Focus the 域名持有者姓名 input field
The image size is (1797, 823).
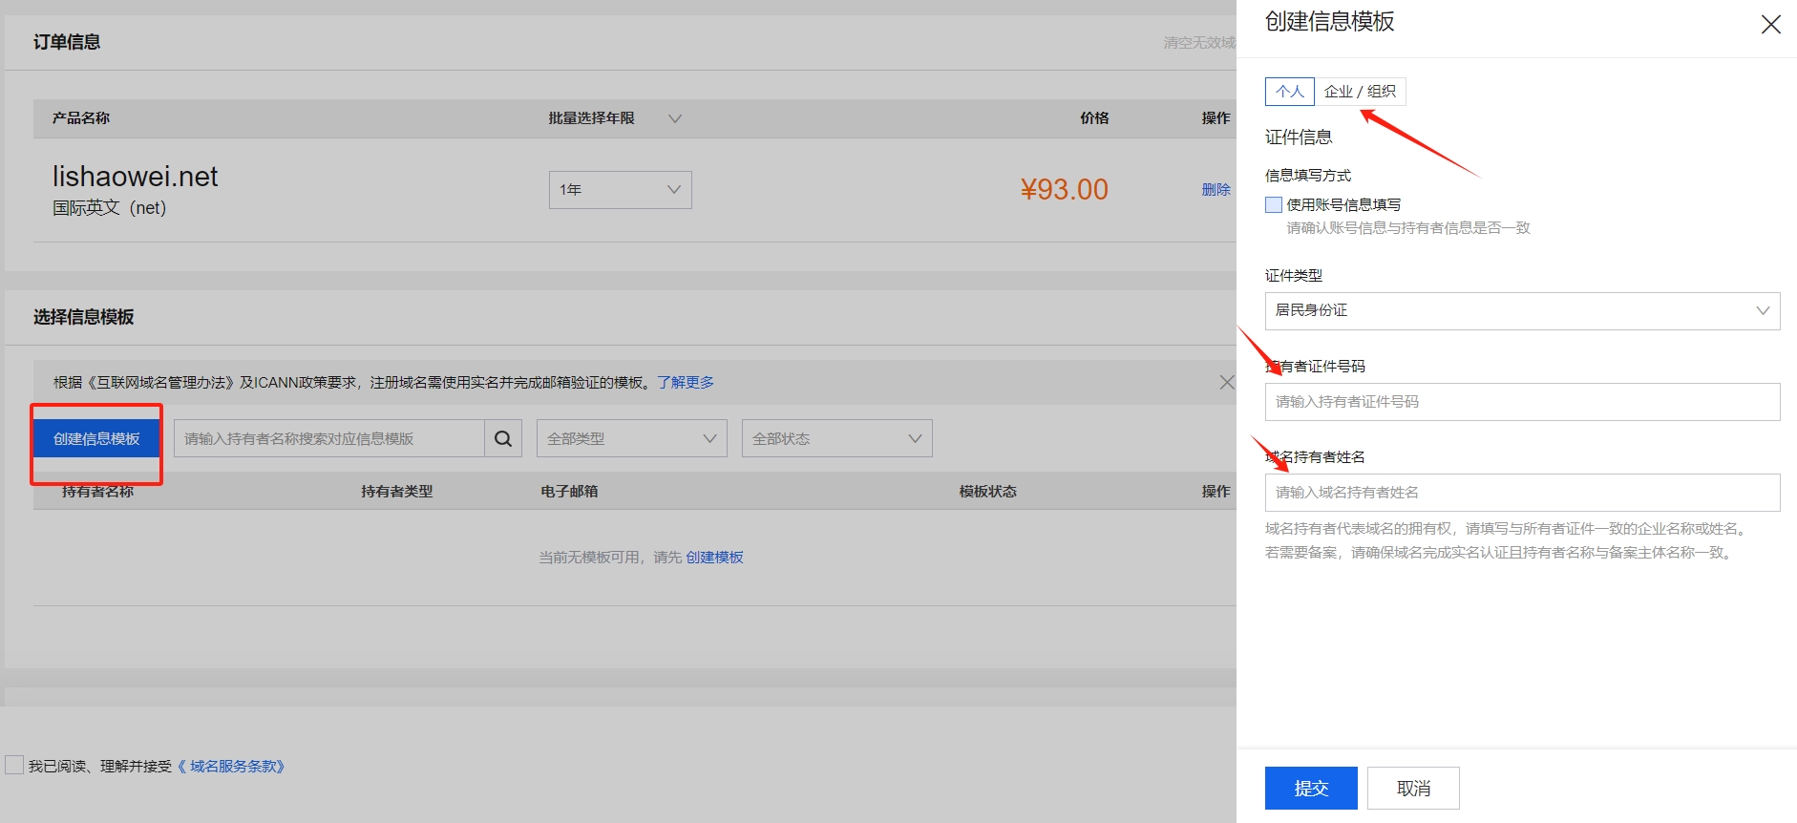pyautogui.click(x=1522, y=493)
